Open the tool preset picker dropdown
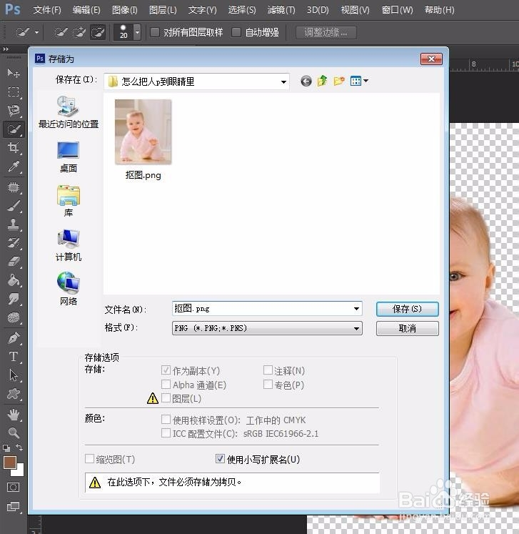519x534 pixels. [36, 33]
